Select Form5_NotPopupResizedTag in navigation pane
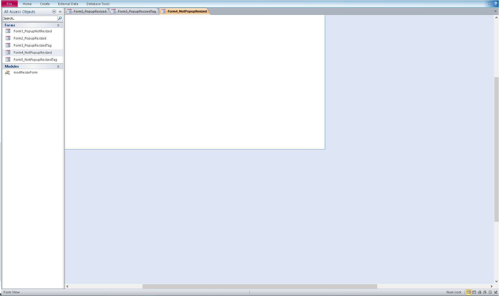 (33, 60)
